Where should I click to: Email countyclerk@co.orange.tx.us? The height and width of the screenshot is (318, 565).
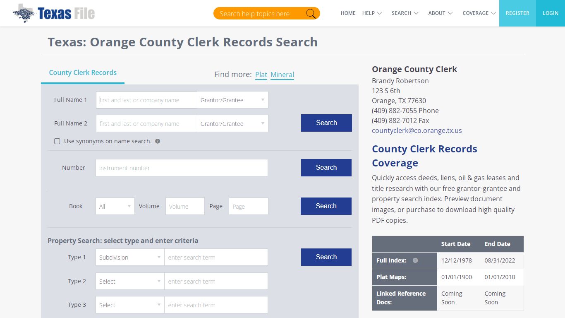417,130
